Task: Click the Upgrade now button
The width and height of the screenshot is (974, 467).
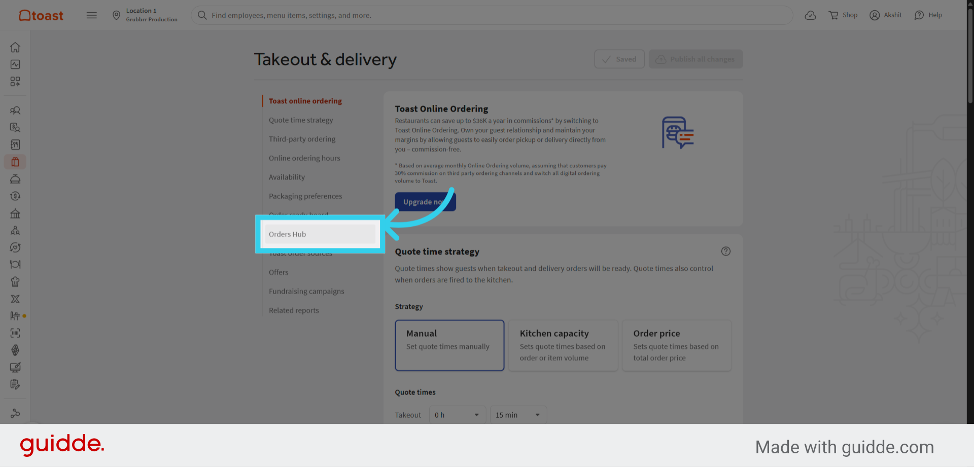Action: click(x=425, y=202)
